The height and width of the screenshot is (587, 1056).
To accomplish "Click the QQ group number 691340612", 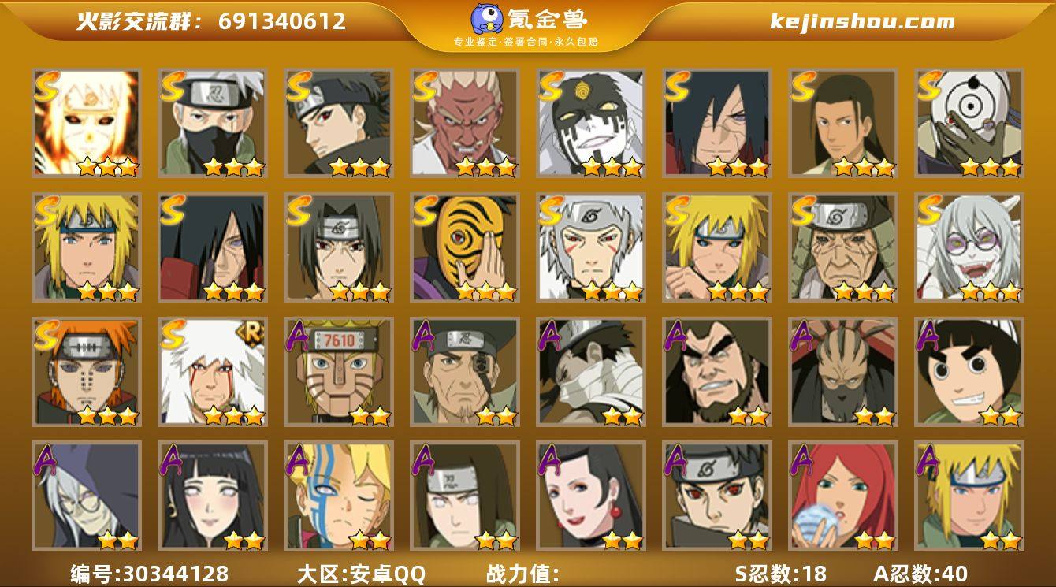I will pyautogui.click(x=282, y=21).
